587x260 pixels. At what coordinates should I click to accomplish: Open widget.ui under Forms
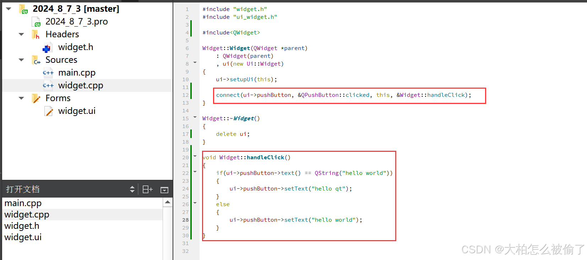pos(77,111)
